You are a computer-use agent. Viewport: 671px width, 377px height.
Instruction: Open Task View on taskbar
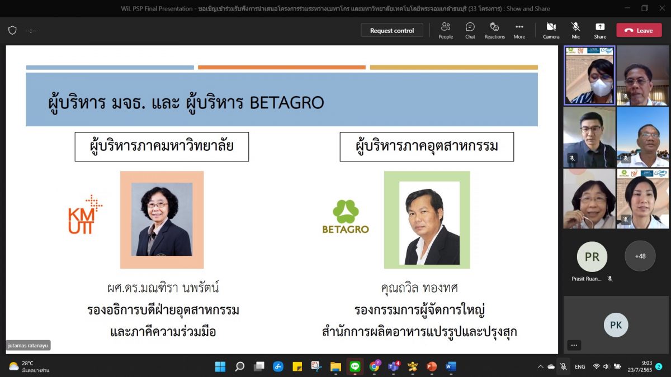[x=259, y=366]
